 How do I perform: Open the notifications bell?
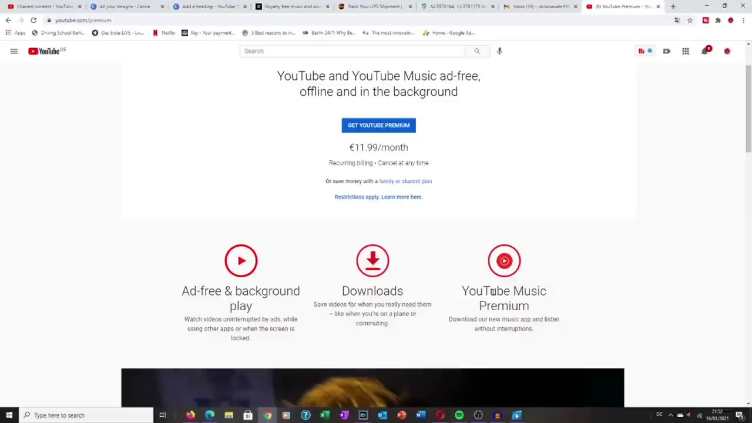[705, 51]
